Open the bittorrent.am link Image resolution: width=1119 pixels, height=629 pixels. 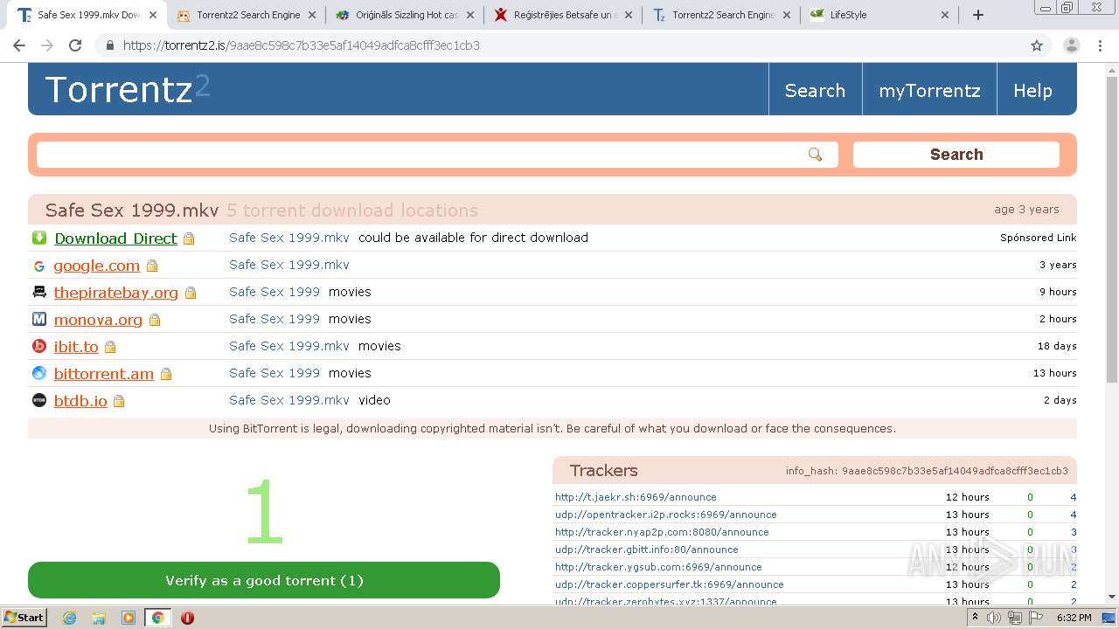(x=103, y=374)
